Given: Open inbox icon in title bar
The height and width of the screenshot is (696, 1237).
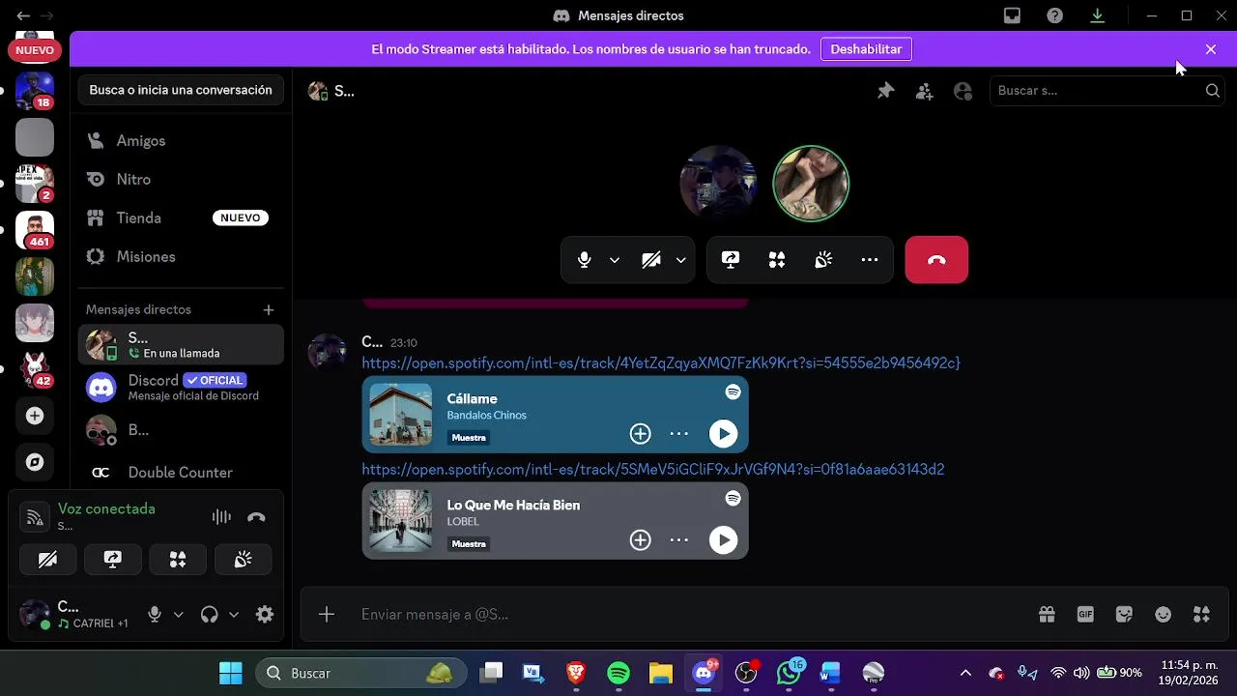Looking at the screenshot, I should pyautogui.click(x=1012, y=15).
